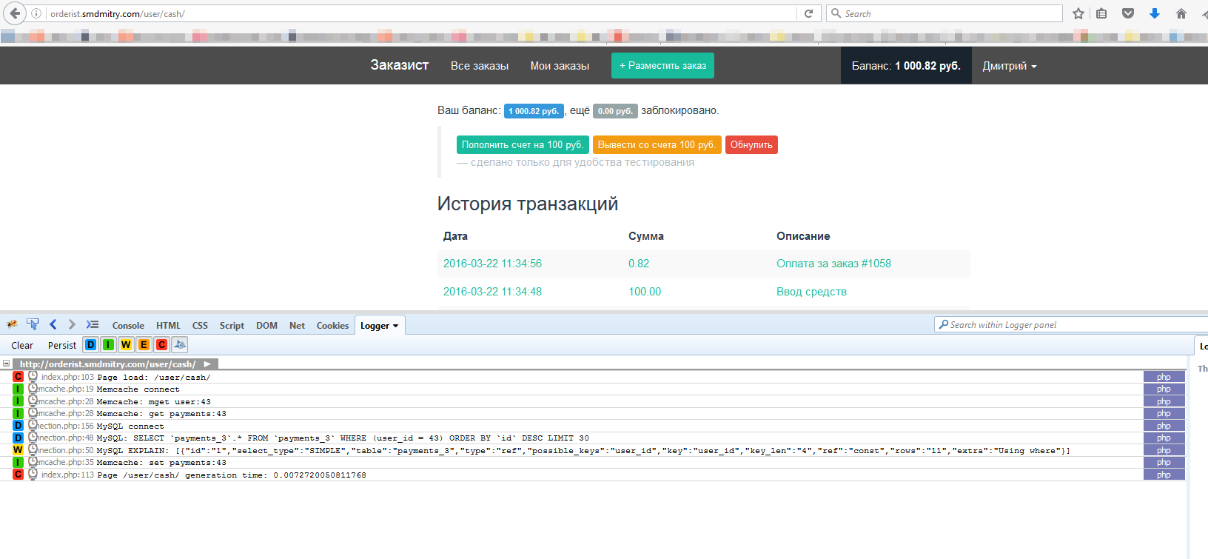Screen dimensions: 1208x559
Task: Click the Firebug bug icon
Action: 13,324
